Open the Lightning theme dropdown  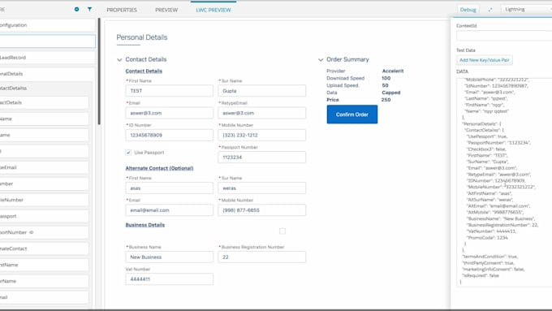[x=527, y=10]
